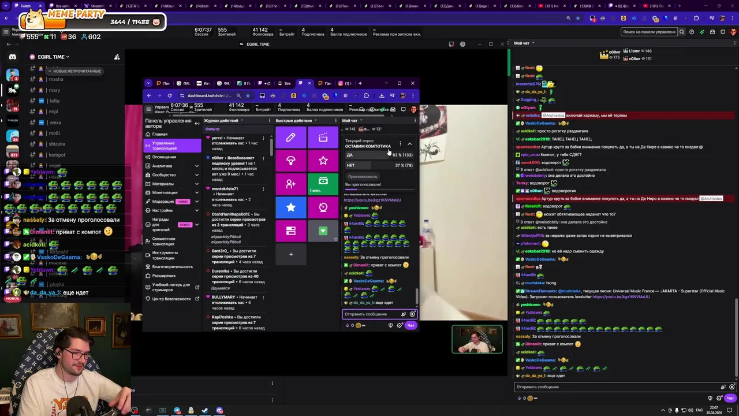The image size is (739, 416).
Task: Open right chat settings gear icon
Action: point(719,398)
